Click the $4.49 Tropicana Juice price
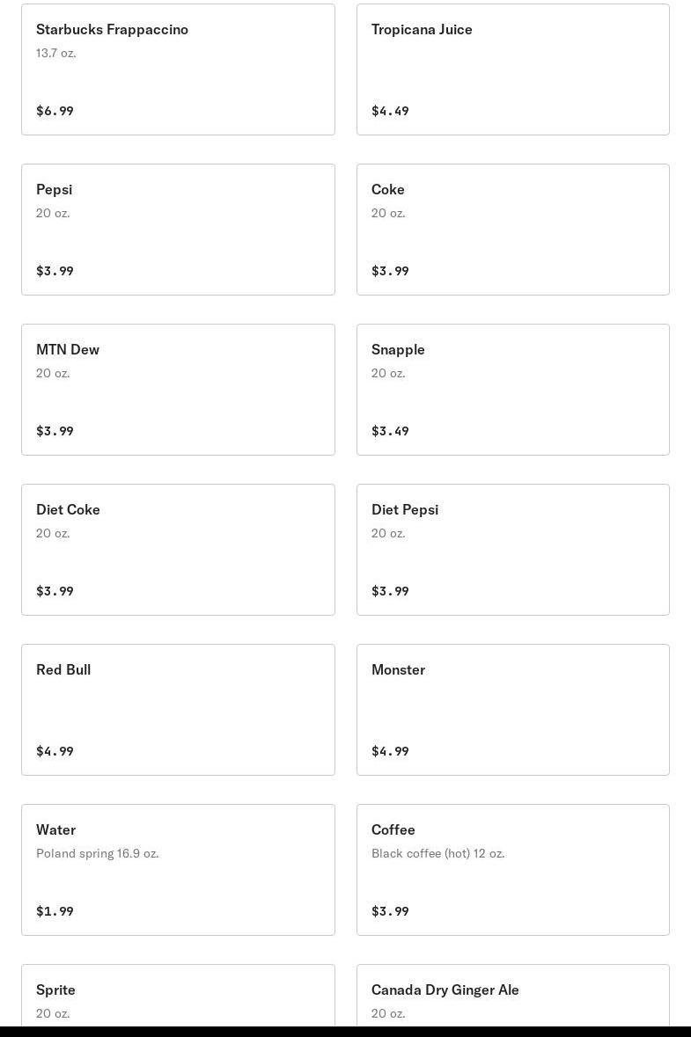 coord(390,111)
